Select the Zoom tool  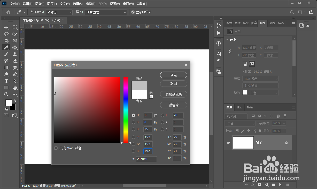click(x=6, y=94)
